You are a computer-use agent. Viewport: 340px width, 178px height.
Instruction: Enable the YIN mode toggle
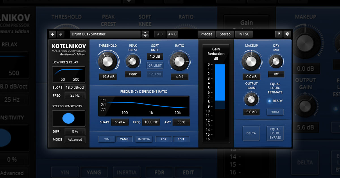pyautogui.click(x=107, y=139)
